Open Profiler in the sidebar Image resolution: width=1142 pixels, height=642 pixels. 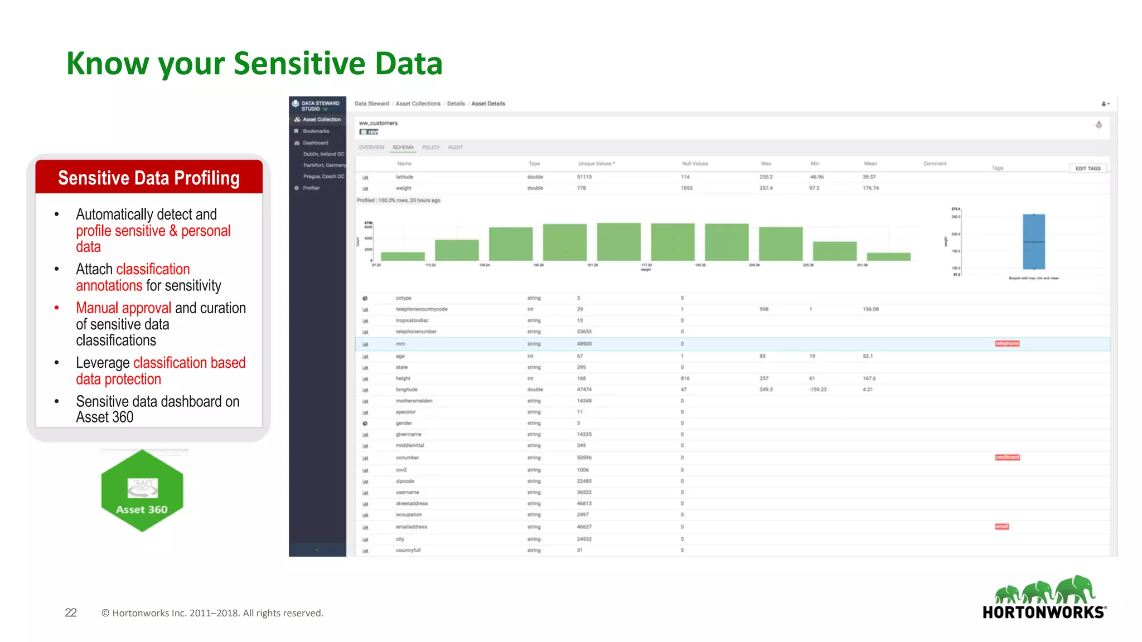[311, 188]
